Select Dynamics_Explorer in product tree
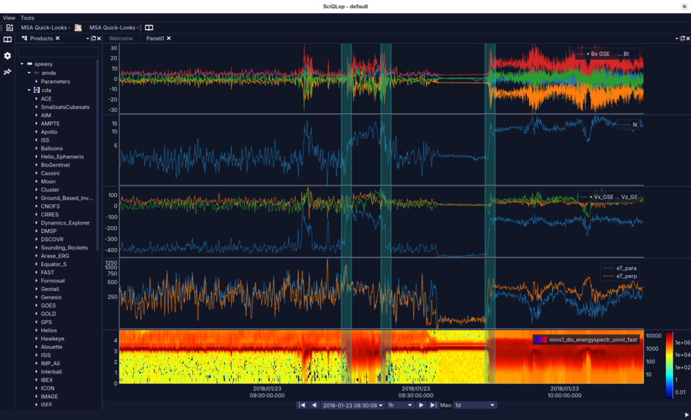This screenshot has height=420, width=691. [x=65, y=222]
